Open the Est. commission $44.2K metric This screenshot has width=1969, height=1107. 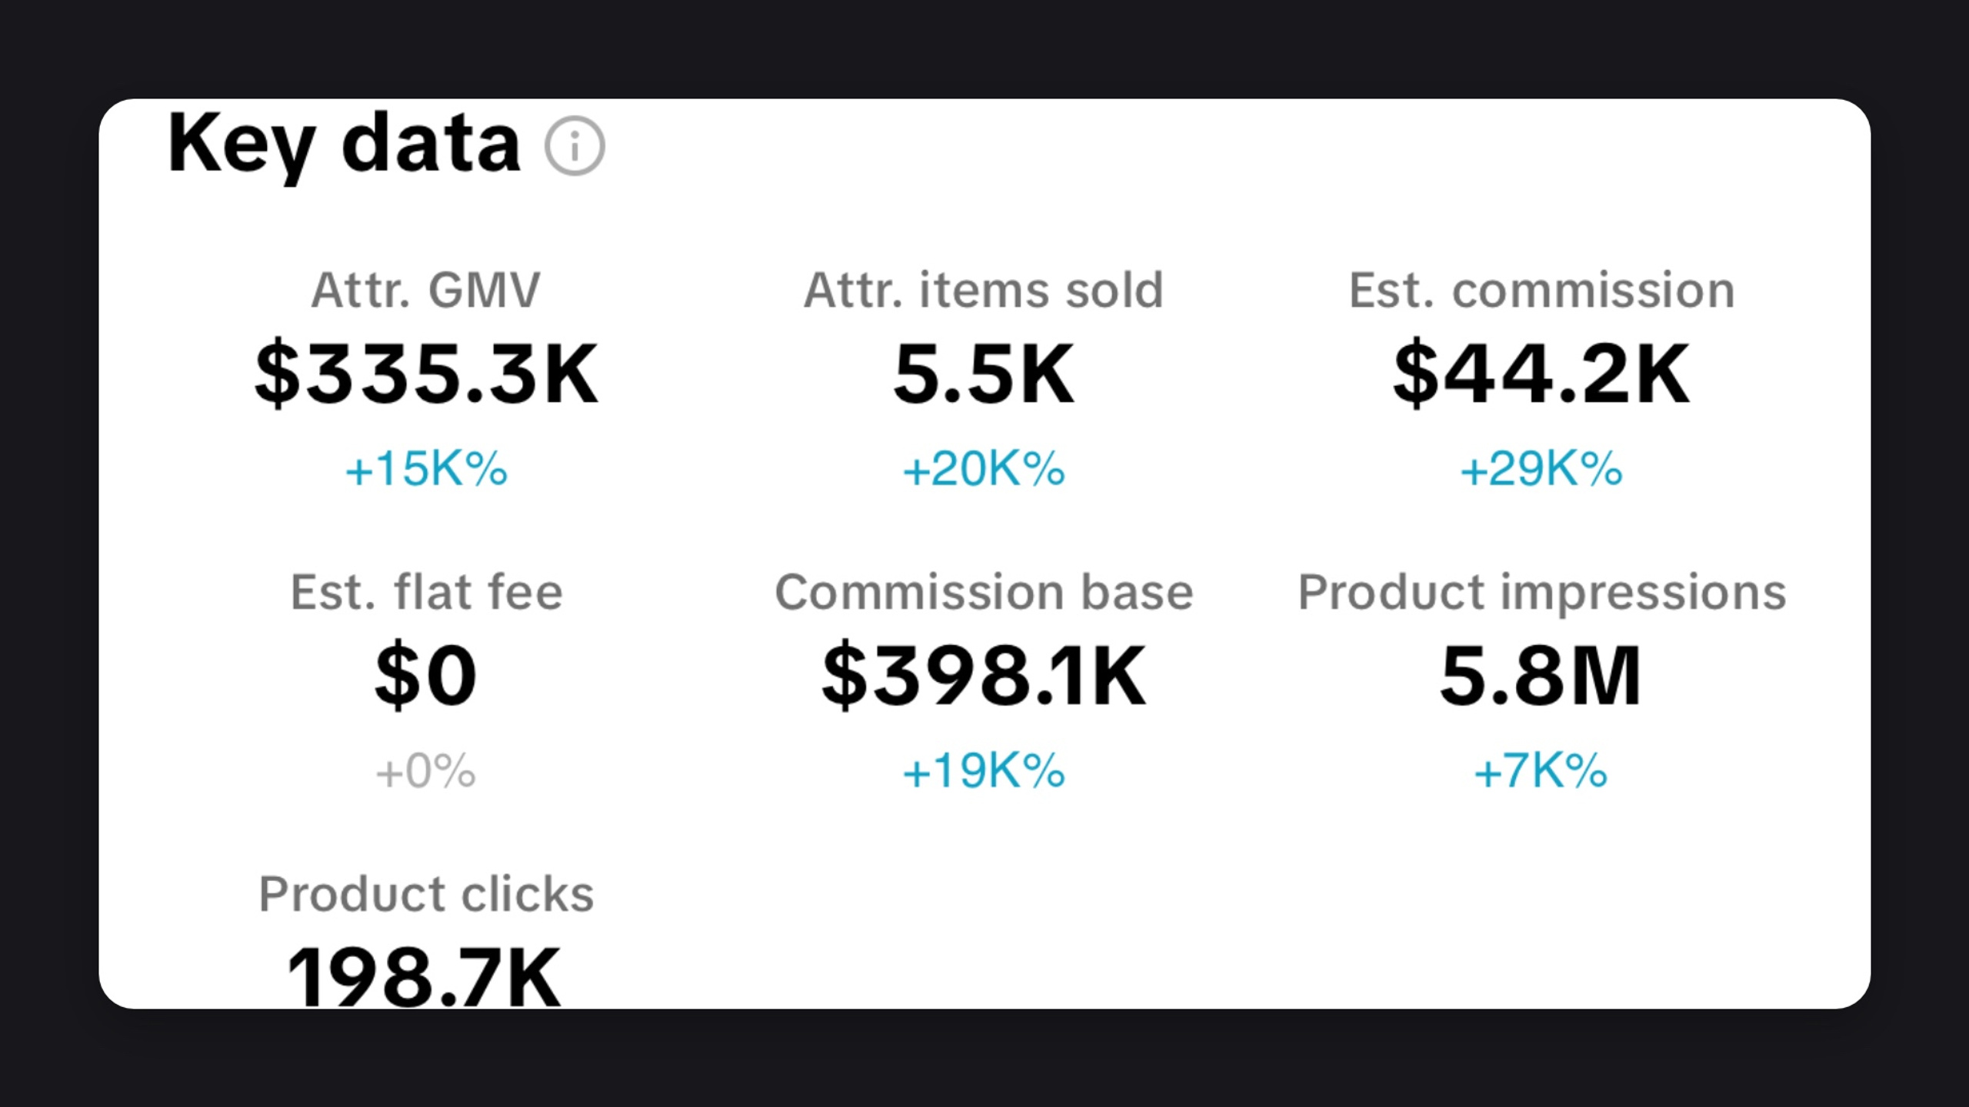tap(1541, 374)
